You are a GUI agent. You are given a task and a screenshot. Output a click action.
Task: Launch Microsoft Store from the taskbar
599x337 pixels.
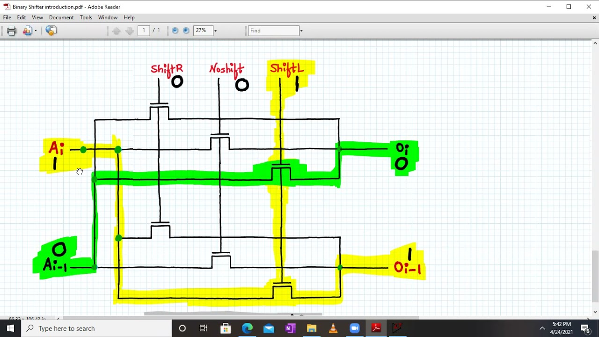point(225,328)
